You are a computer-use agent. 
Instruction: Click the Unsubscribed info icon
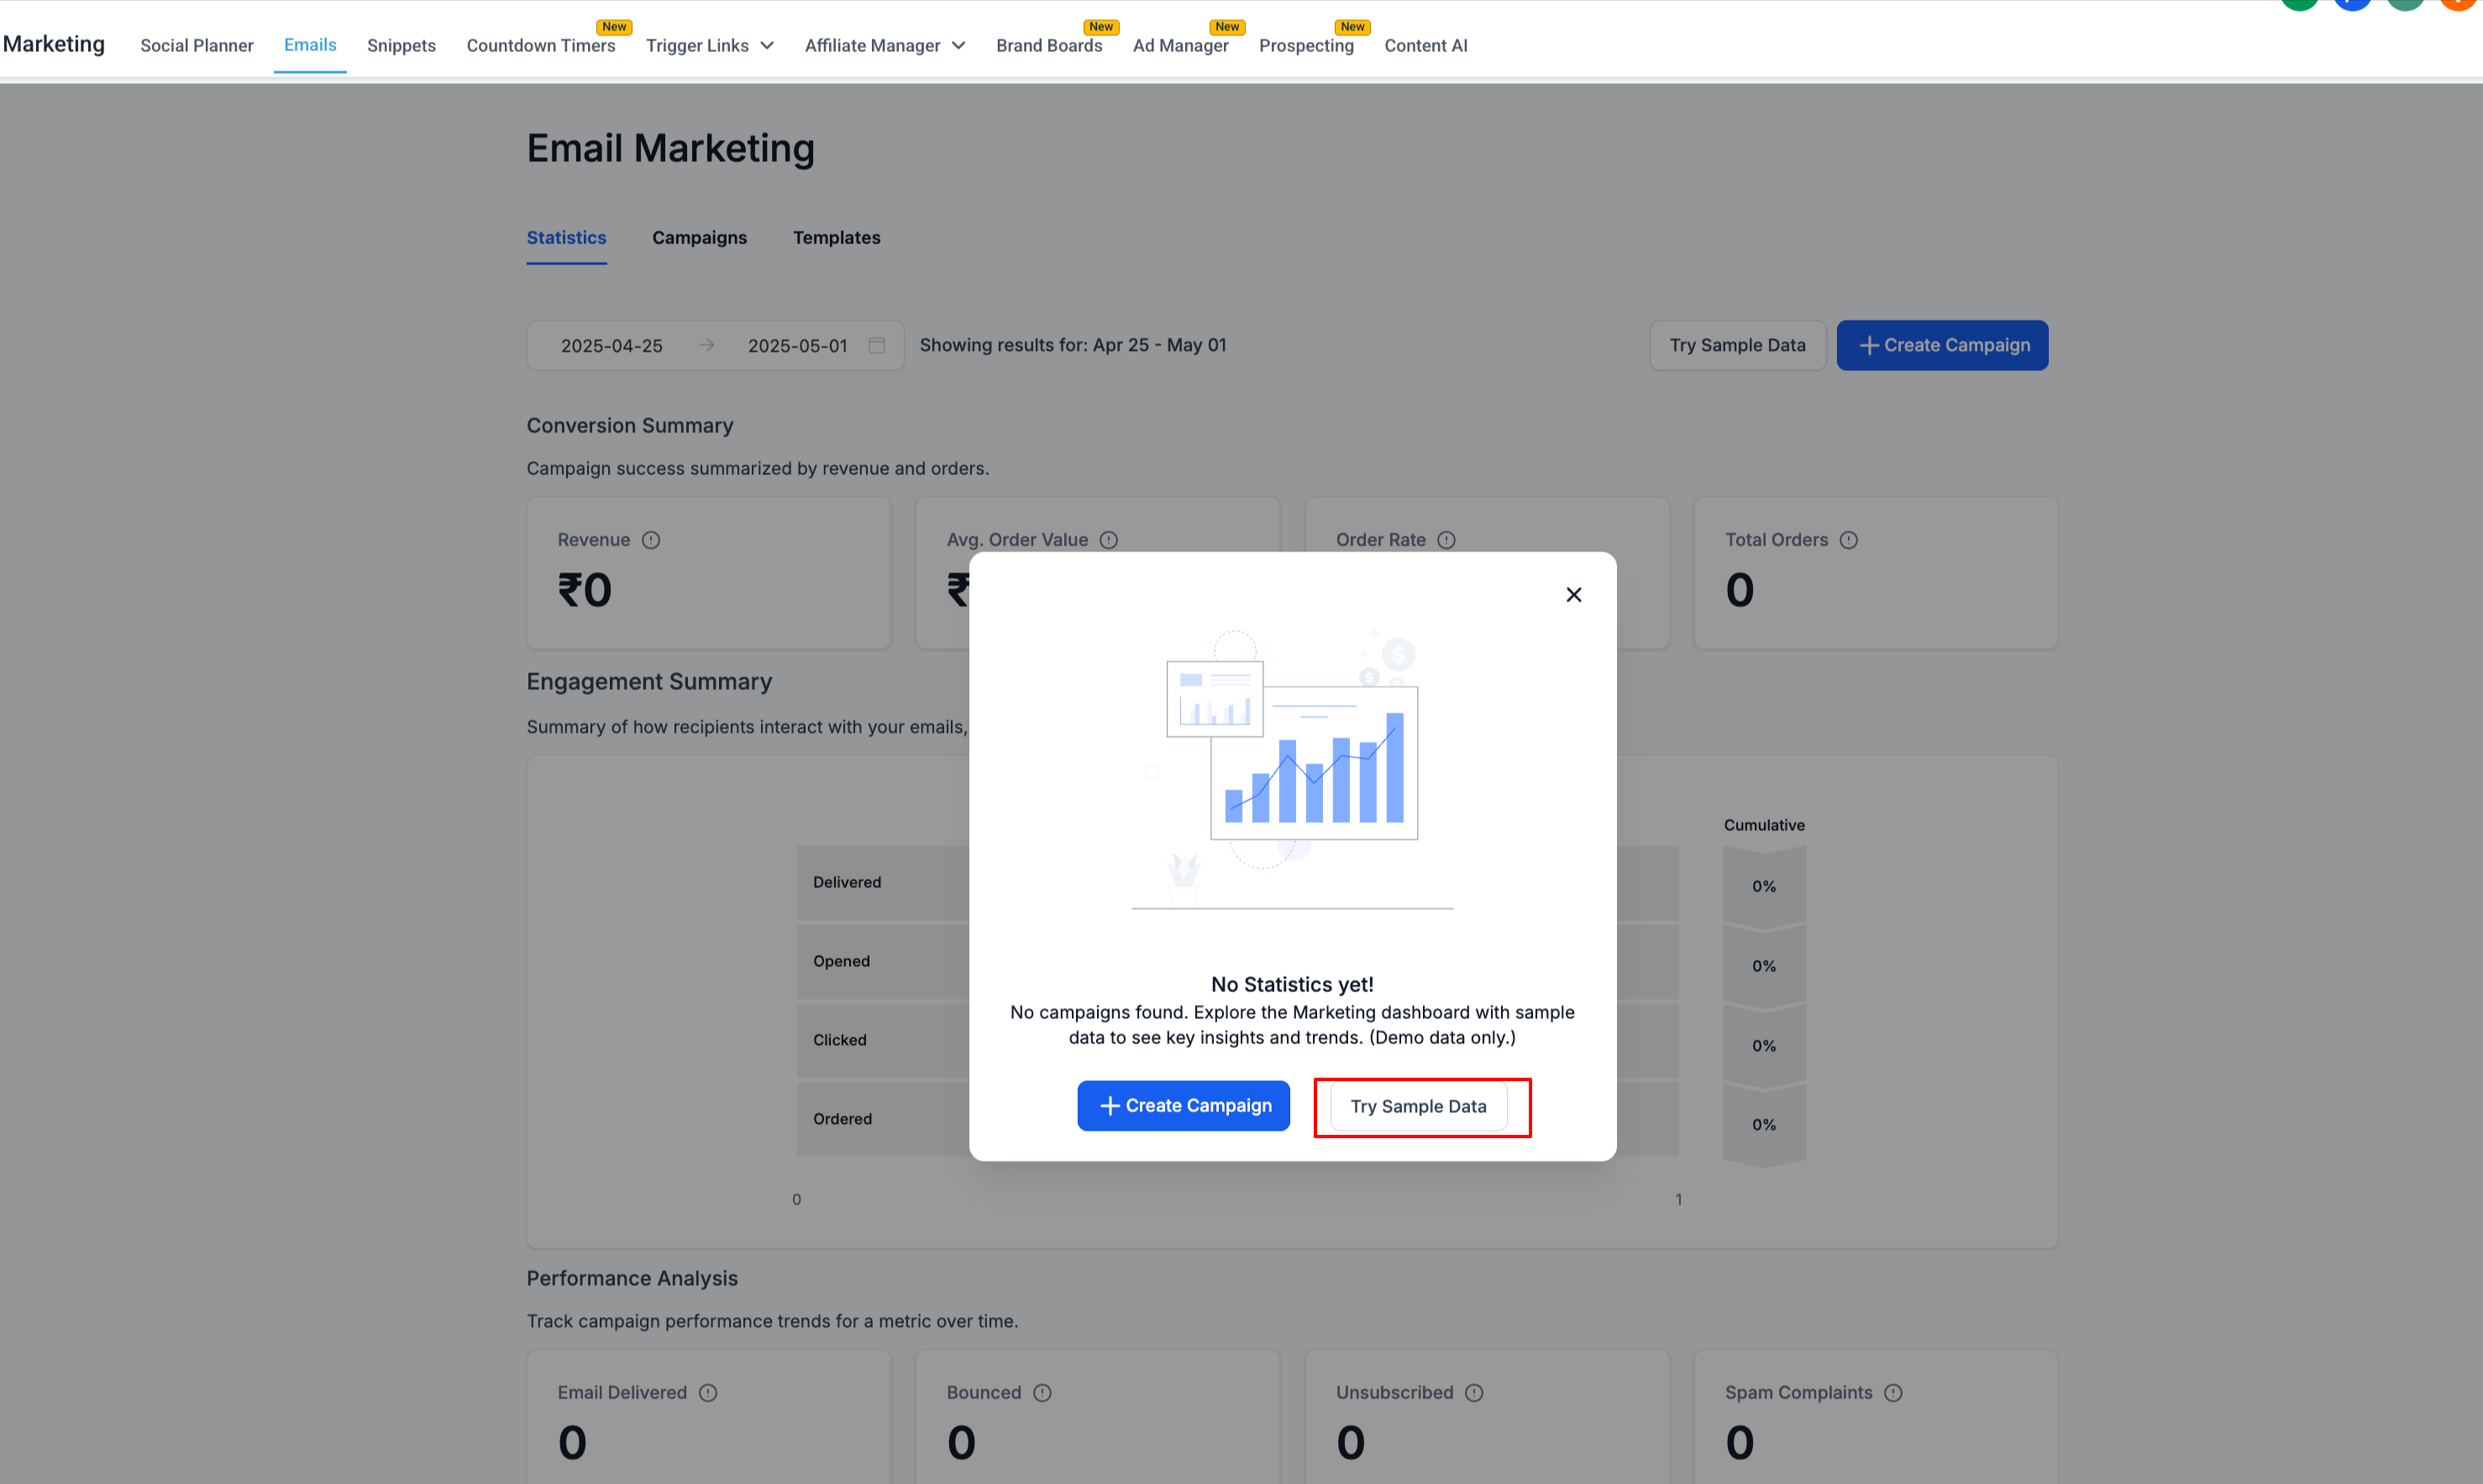pos(1473,1392)
